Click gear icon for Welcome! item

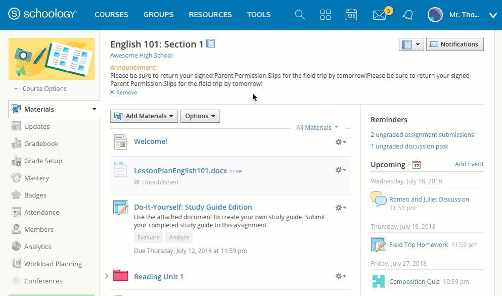[341, 142]
